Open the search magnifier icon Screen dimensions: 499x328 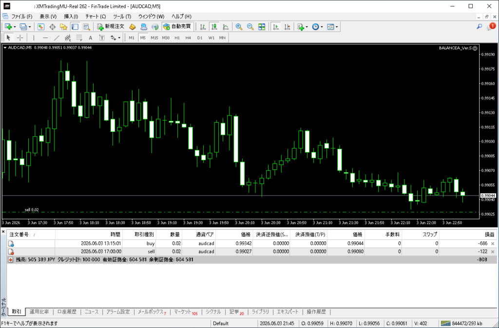(x=480, y=27)
